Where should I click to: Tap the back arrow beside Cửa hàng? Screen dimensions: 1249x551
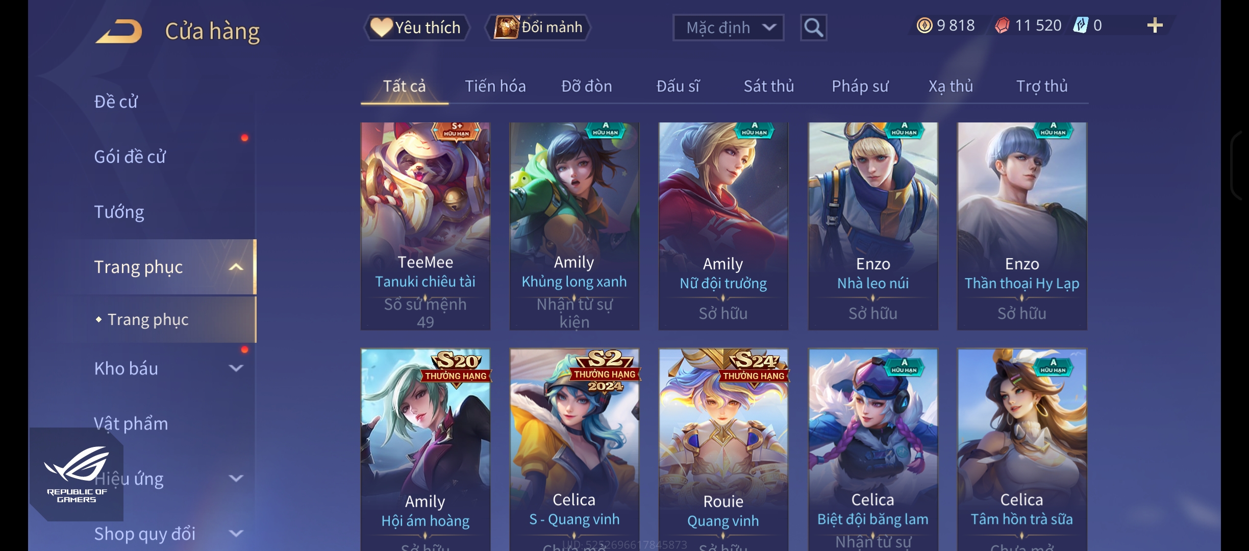pos(119,31)
